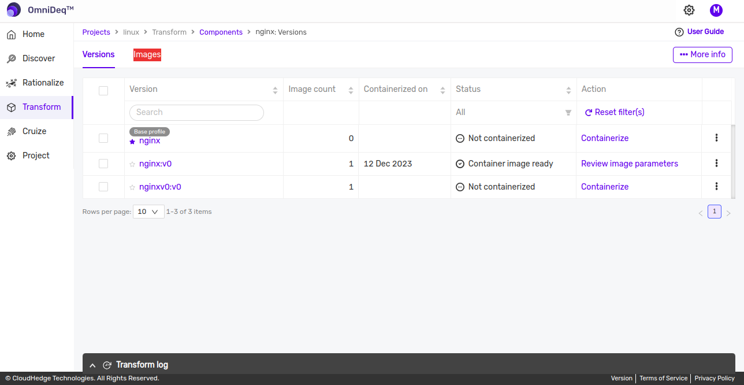Click the filled star beside nginx
This screenshot has width=744, height=385.
click(132, 141)
